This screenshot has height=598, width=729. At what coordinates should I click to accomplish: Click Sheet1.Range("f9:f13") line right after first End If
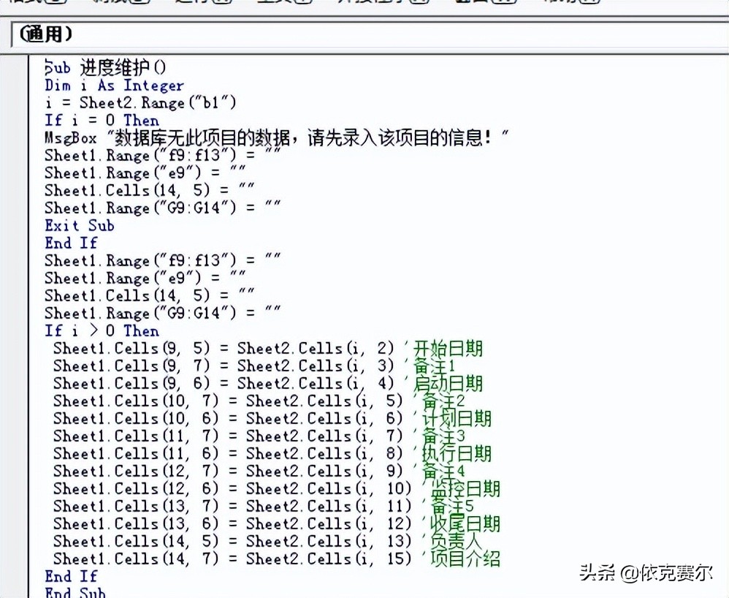(163, 260)
